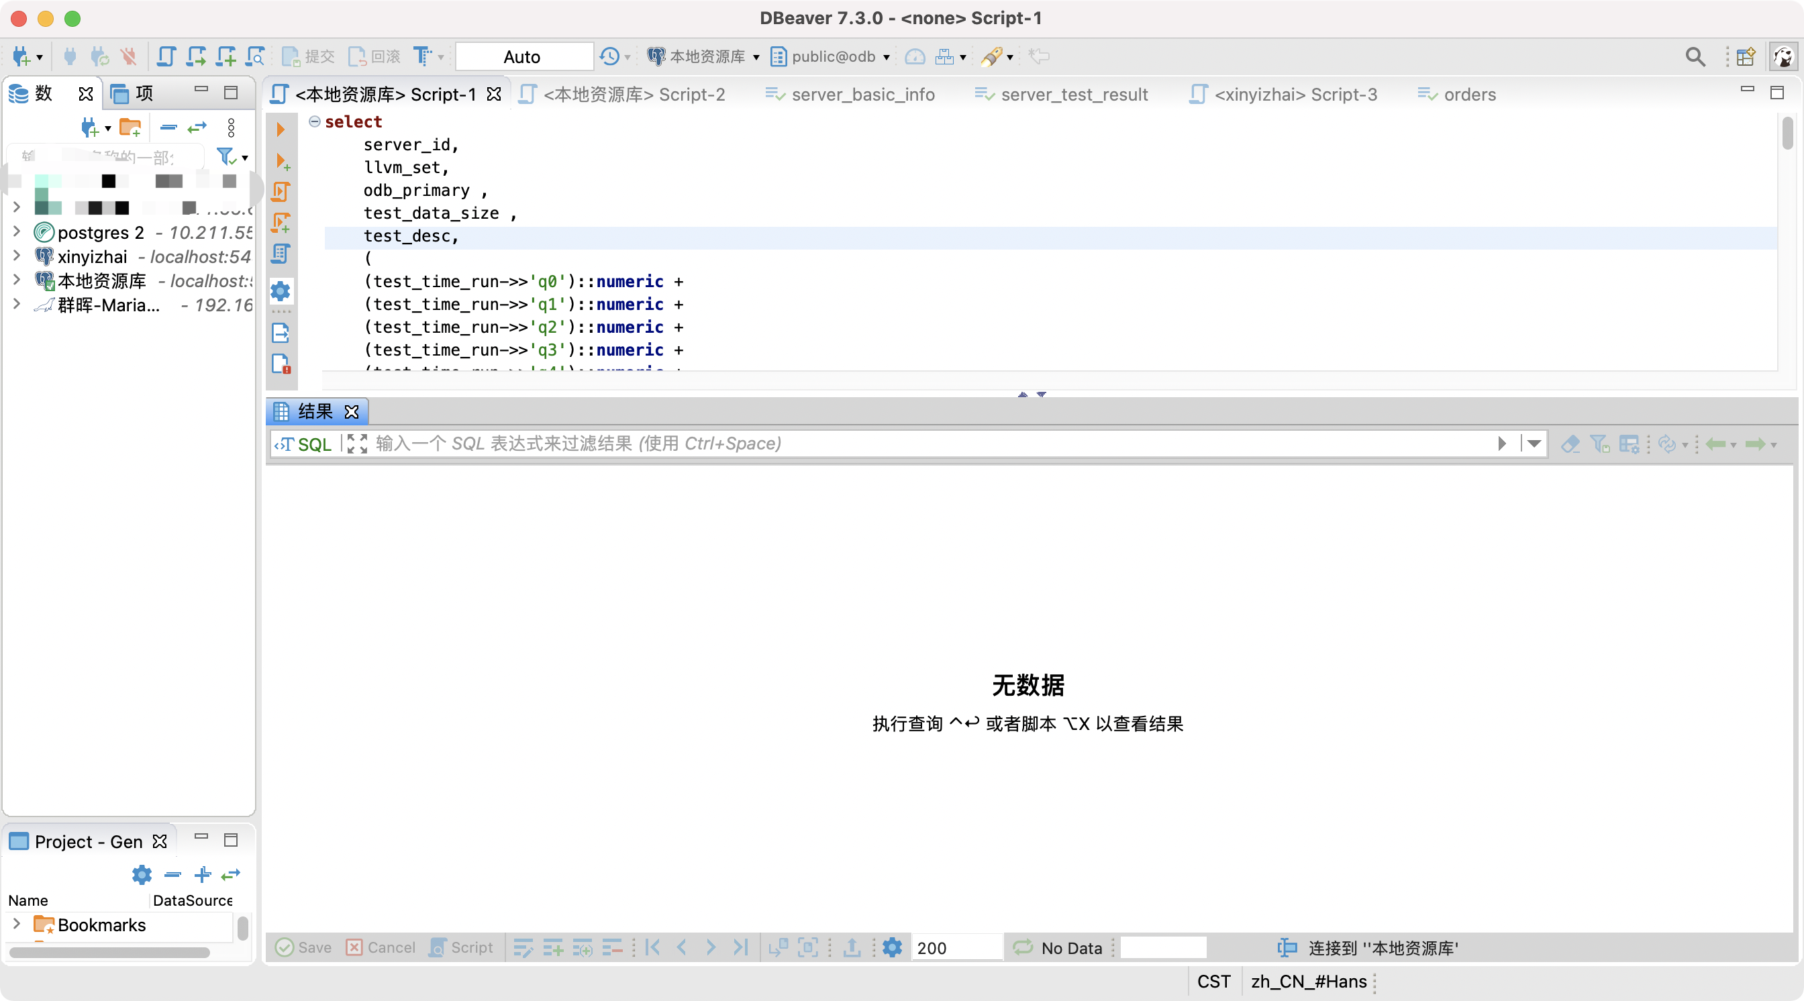Open global search magnifier
1804x1001 pixels.
tap(1695, 57)
